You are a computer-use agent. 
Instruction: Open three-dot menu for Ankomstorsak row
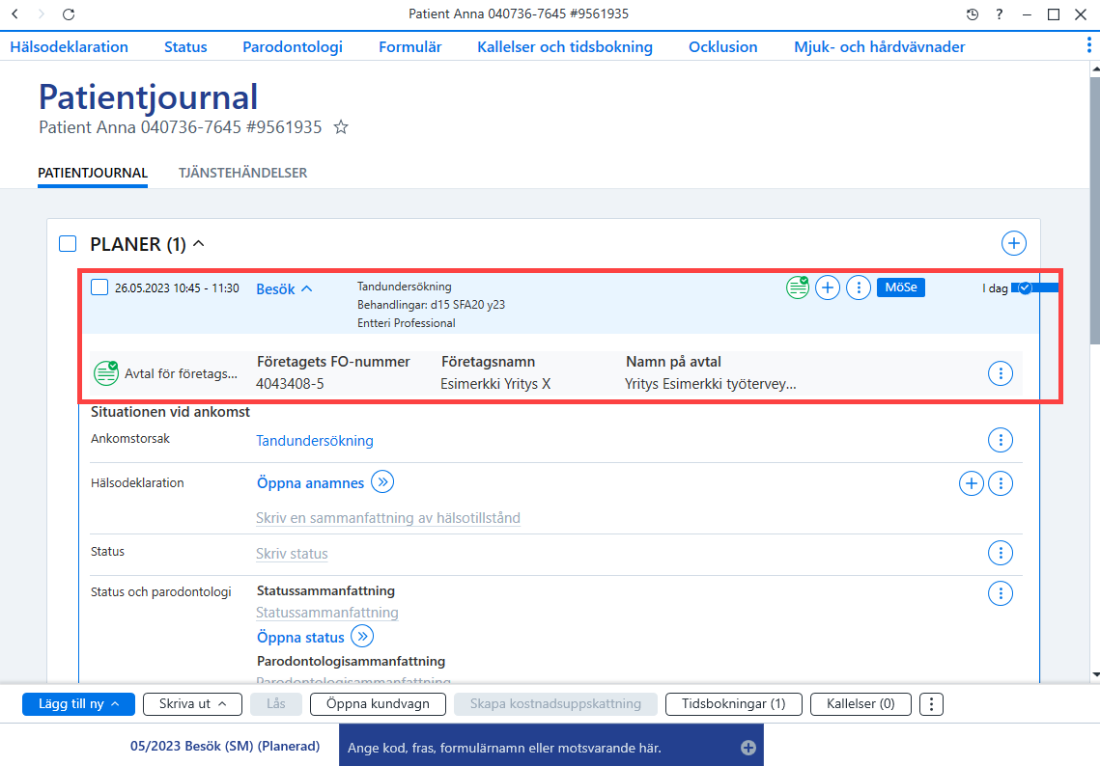click(x=1001, y=440)
